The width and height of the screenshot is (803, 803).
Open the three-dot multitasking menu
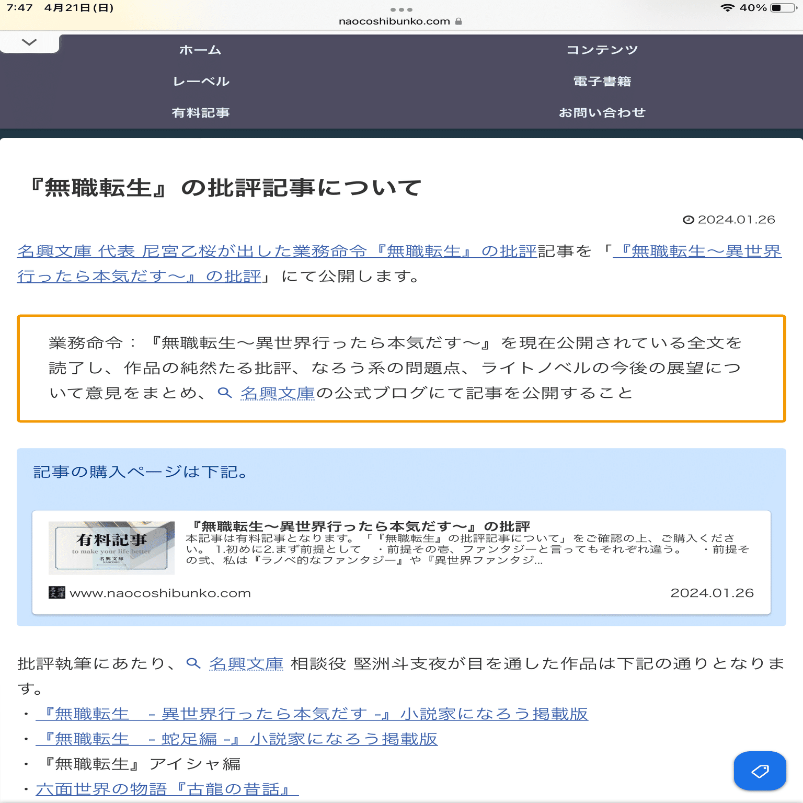[401, 9]
